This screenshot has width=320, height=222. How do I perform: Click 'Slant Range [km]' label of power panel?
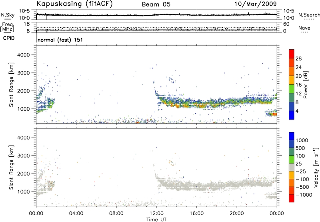(12, 85)
